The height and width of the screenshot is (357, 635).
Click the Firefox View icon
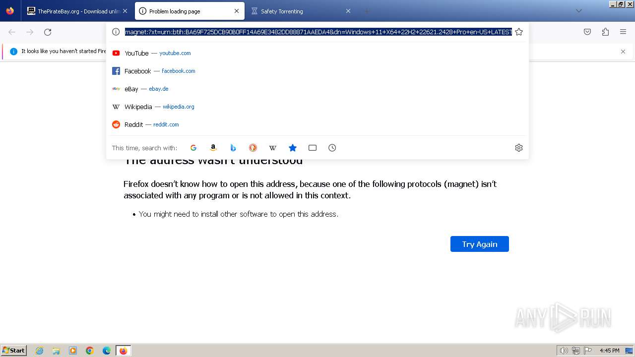(10, 11)
